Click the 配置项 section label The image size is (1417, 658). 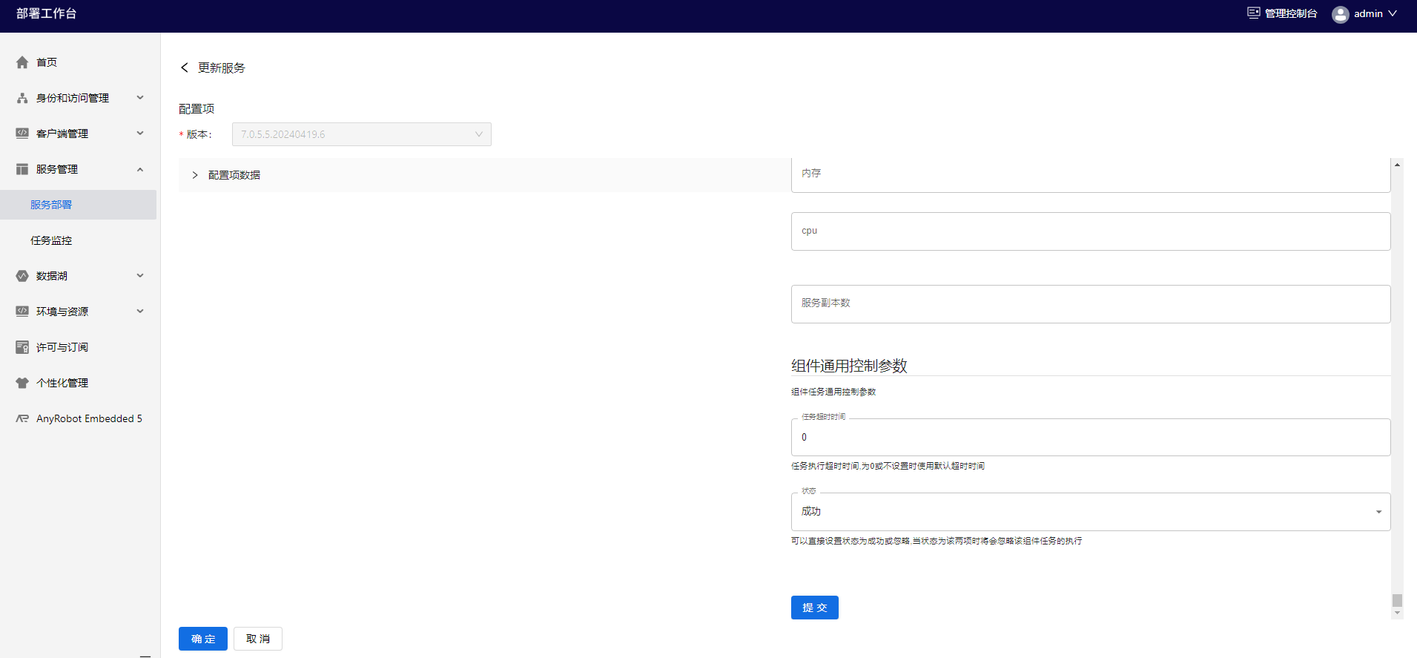(x=196, y=109)
